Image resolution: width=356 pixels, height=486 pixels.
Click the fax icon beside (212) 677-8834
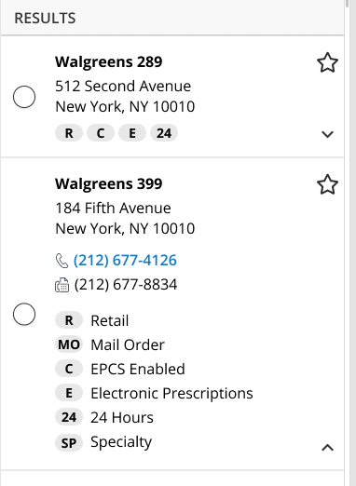tap(62, 285)
